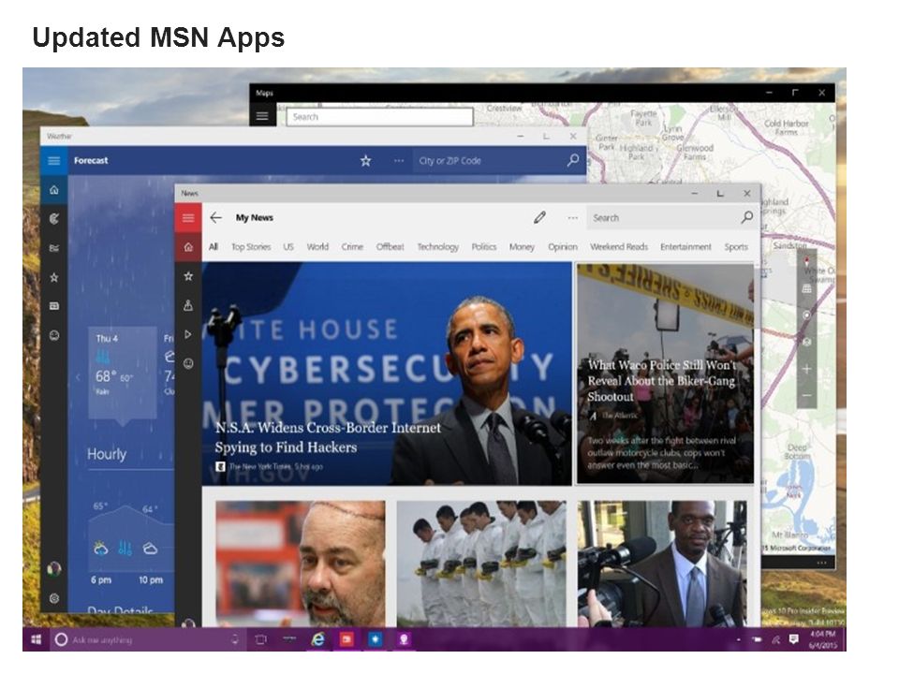Viewport: 899px width, 674px height.
Task: Select the Home icon in News sidebar
Action: click(188, 247)
